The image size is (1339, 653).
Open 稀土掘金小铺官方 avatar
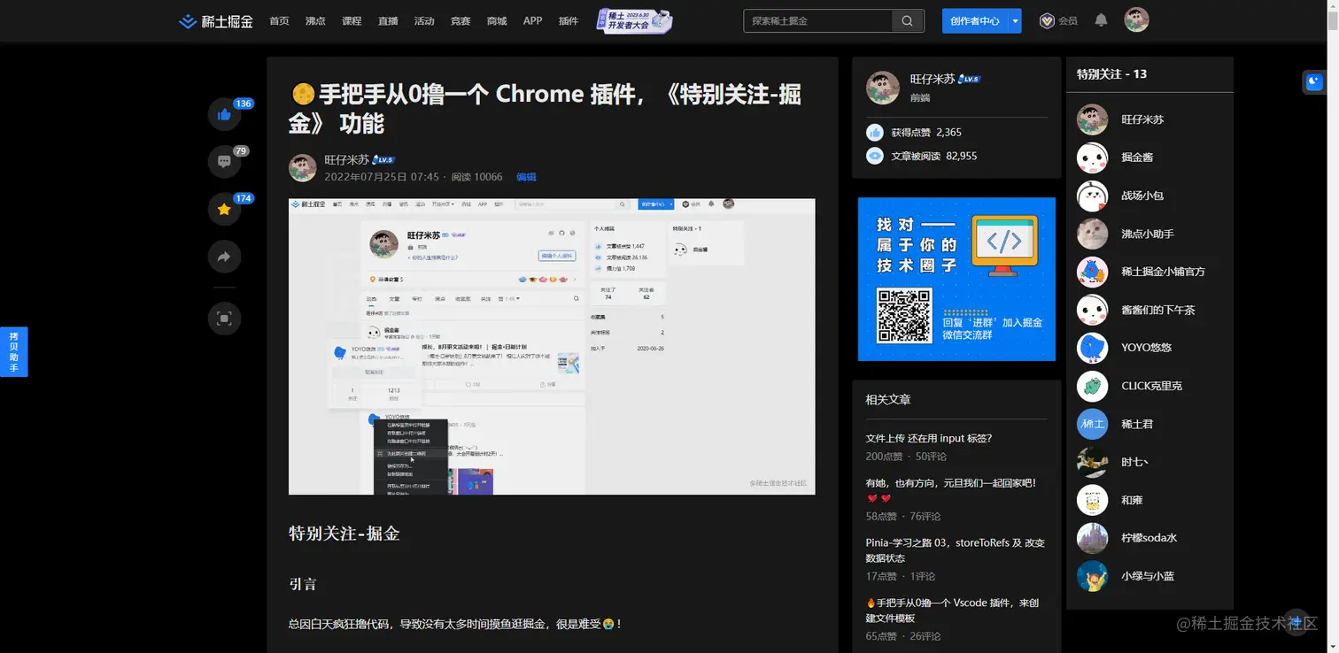coord(1092,272)
